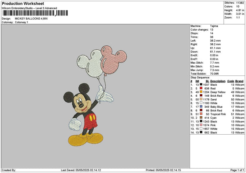Select the Pink swatch in stop row 12
This screenshot has height=173, width=246.
pos(201,125)
